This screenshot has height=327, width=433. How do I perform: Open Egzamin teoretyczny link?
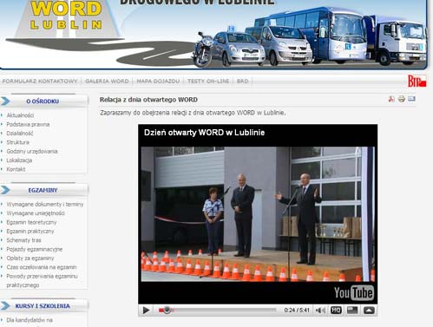[31, 222]
